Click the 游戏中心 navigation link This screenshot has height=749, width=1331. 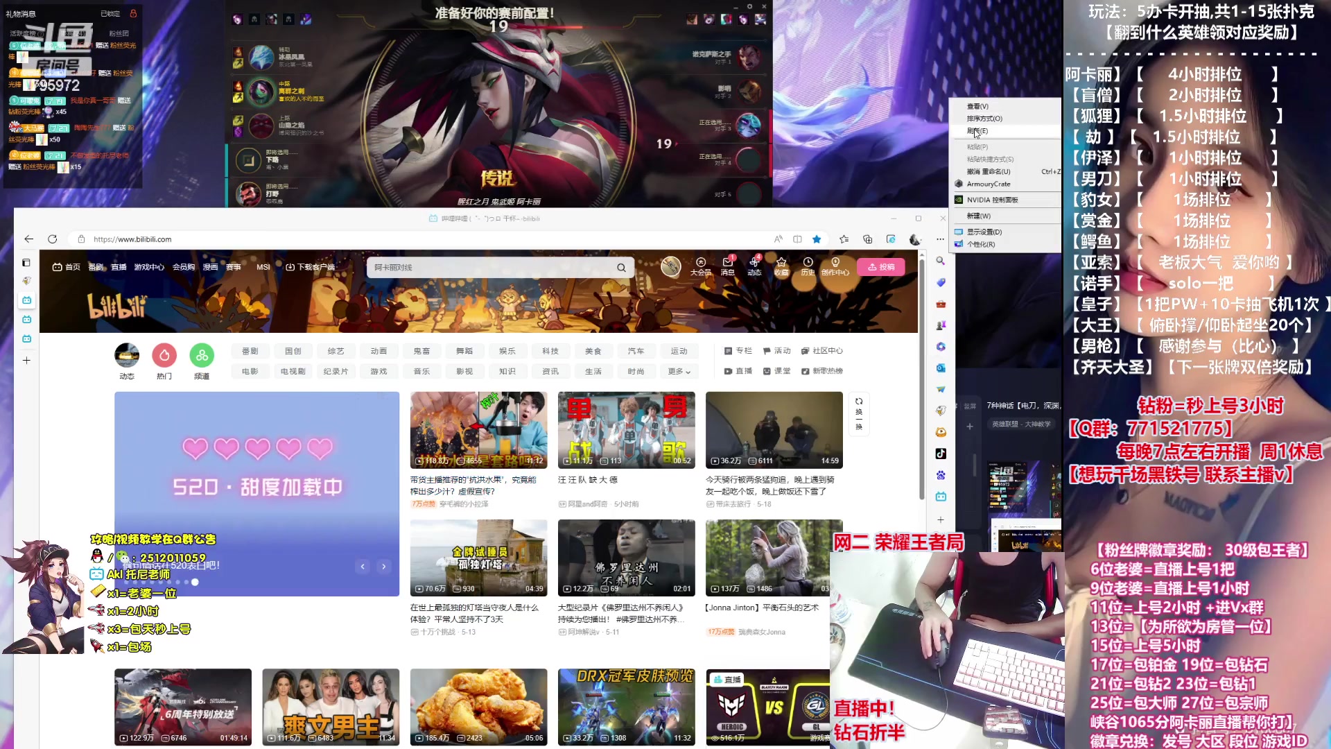[x=149, y=267]
